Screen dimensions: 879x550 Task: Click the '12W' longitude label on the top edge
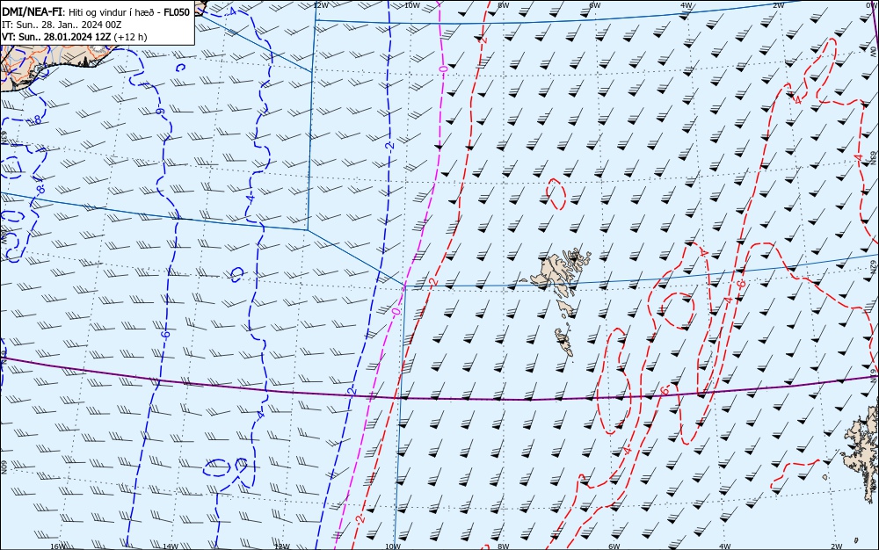point(320,5)
